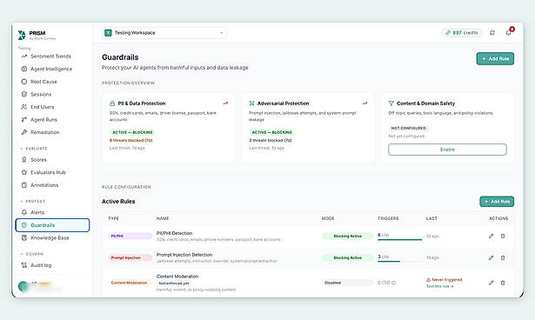Click the PII/PHI Detection triggers bar
Viewport: 535px width, 320px height.
399,240
